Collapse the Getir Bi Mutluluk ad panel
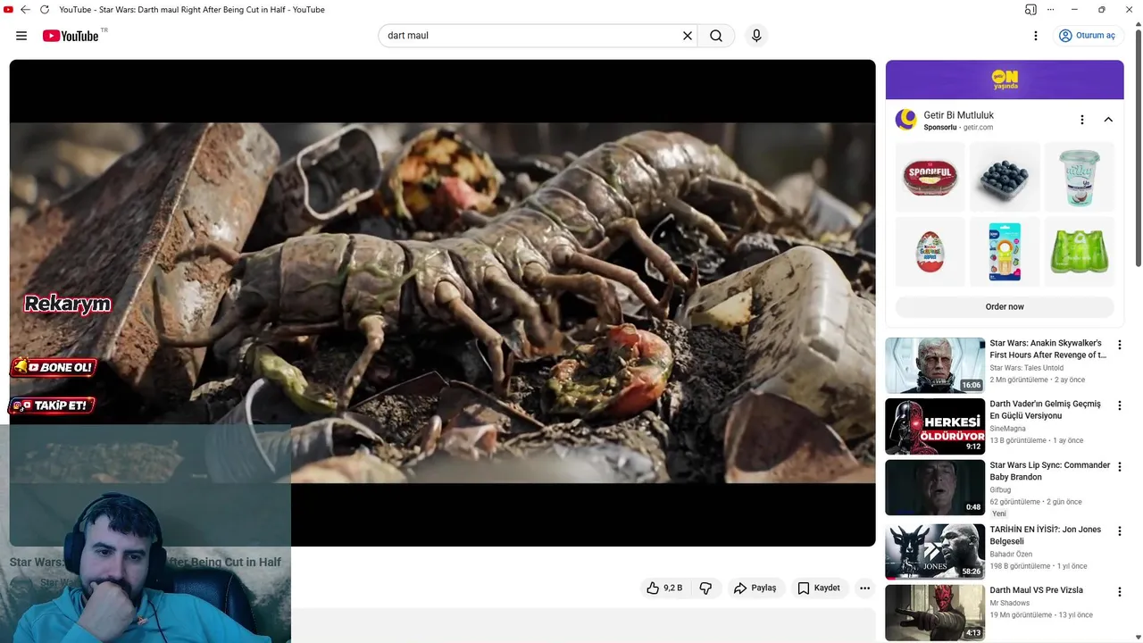1143x643 pixels. click(1108, 120)
